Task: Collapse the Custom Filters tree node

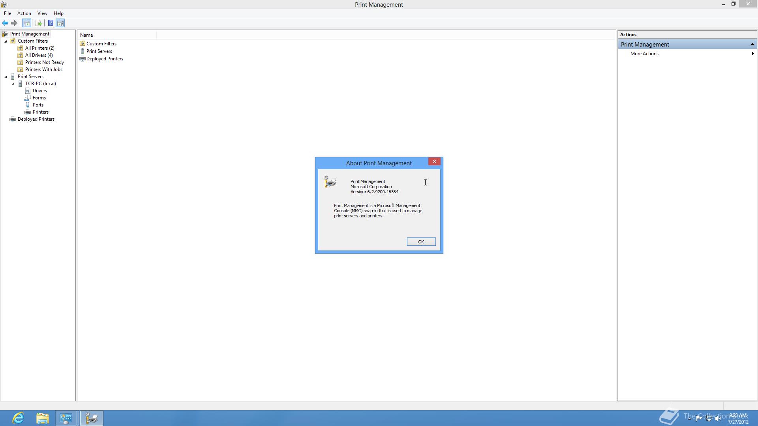Action: pos(6,41)
